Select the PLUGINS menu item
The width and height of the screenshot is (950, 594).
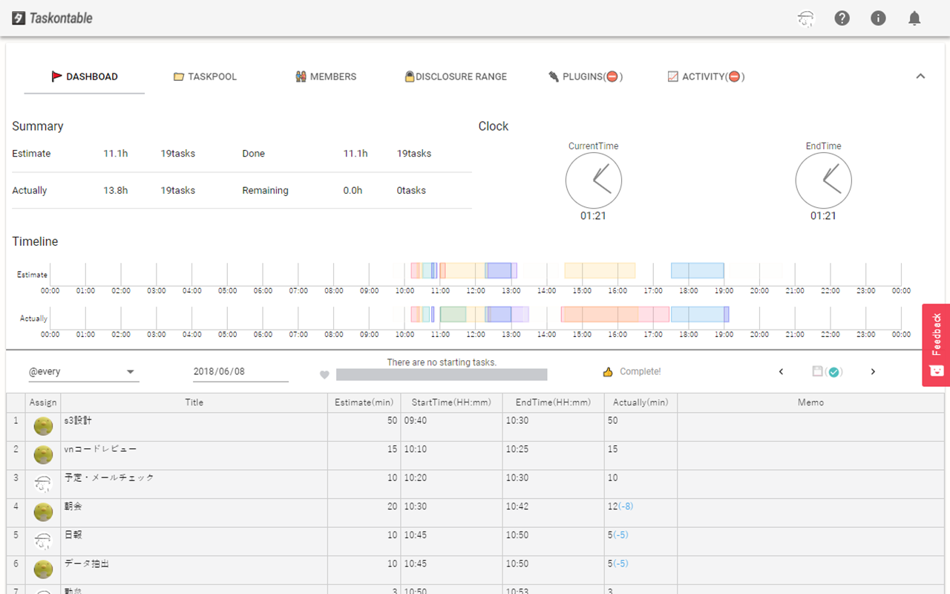tap(585, 76)
